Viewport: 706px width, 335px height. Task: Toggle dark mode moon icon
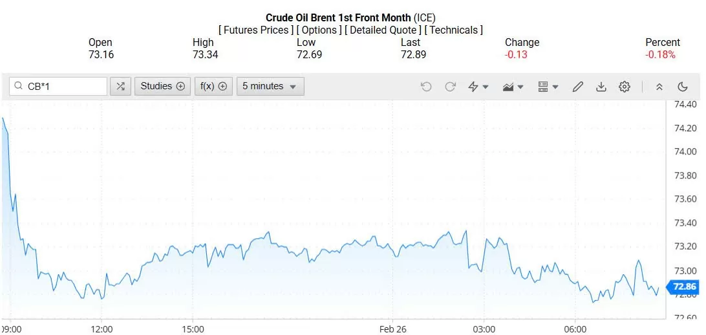coord(683,87)
